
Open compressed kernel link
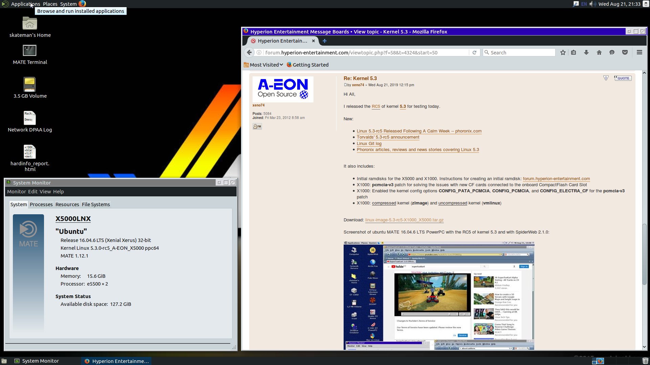click(384, 203)
